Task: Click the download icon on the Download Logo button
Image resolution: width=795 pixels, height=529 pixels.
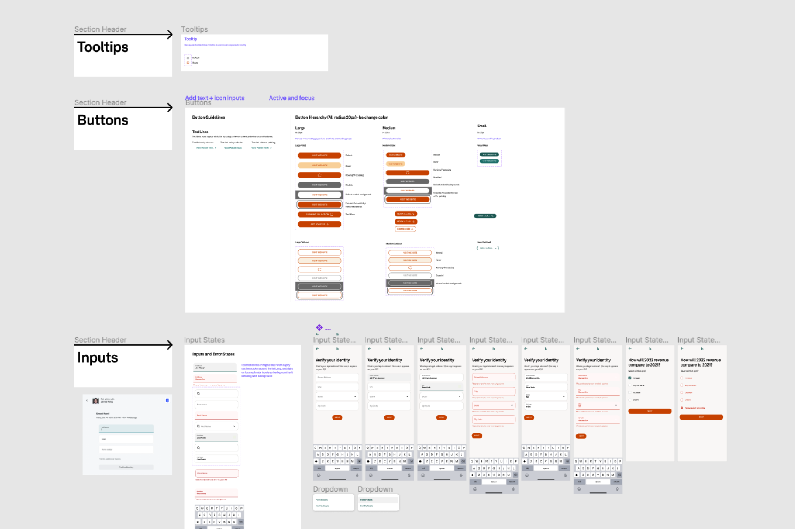Action: pyautogui.click(x=412, y=229)
